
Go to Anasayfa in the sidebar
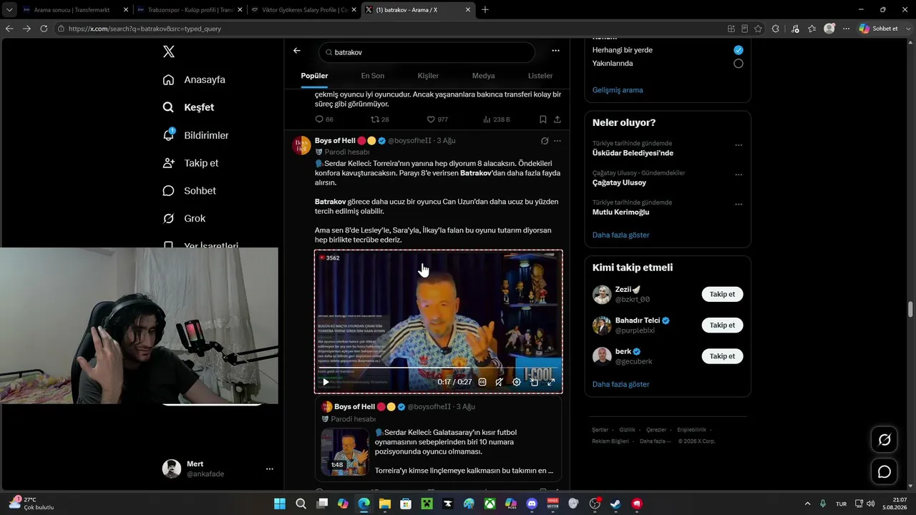point(195,79)
